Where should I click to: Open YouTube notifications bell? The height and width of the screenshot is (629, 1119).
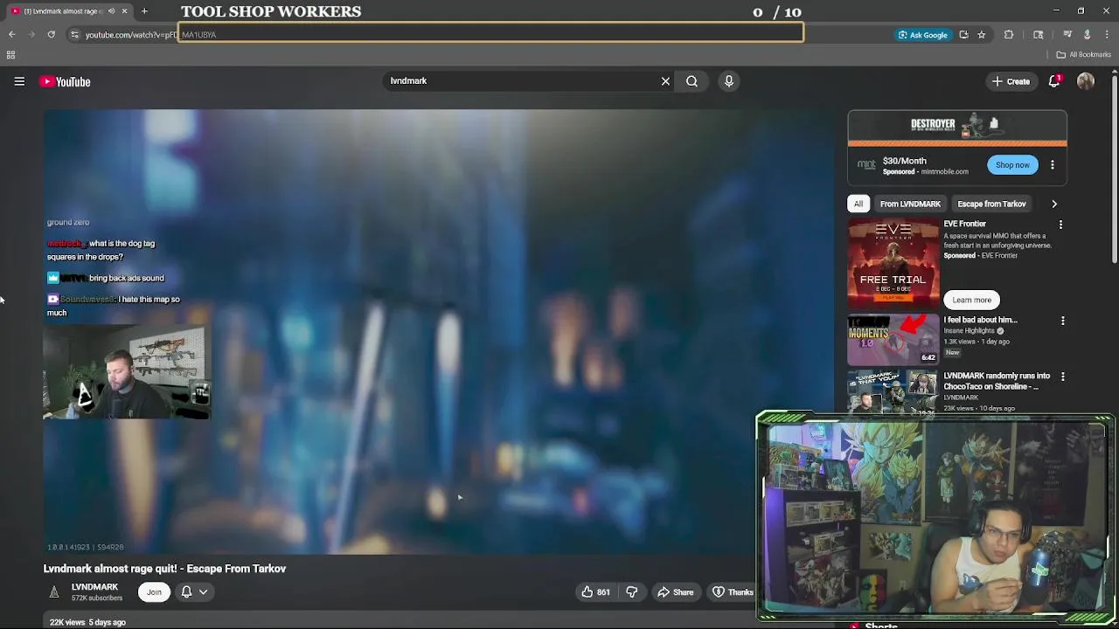1055,81
